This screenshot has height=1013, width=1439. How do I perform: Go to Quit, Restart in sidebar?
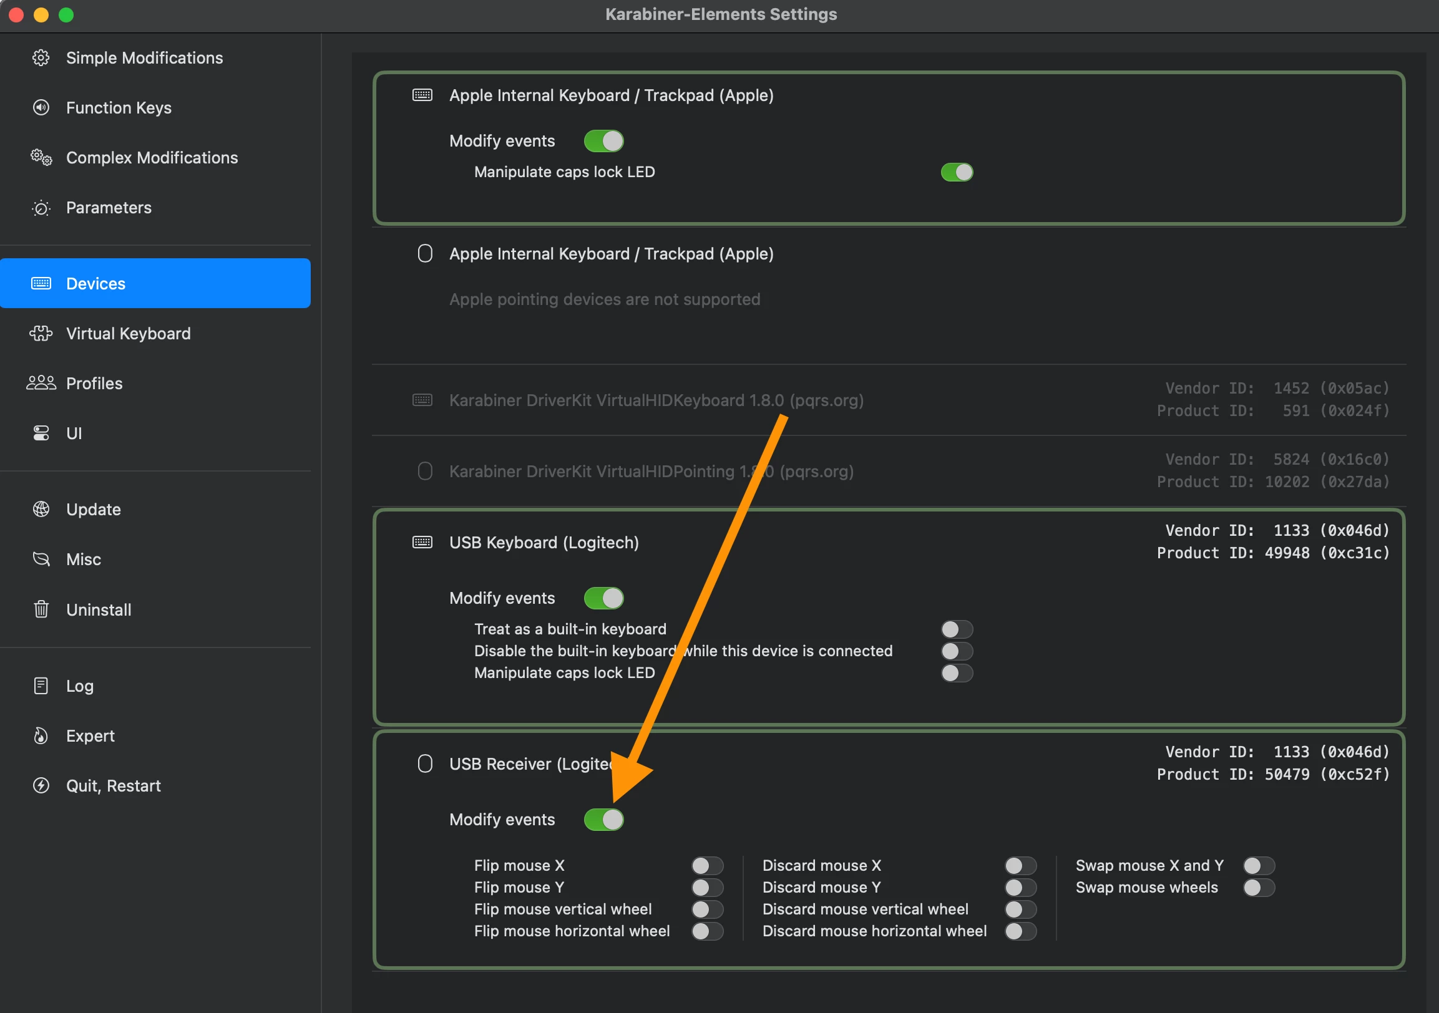coord(113,785)
